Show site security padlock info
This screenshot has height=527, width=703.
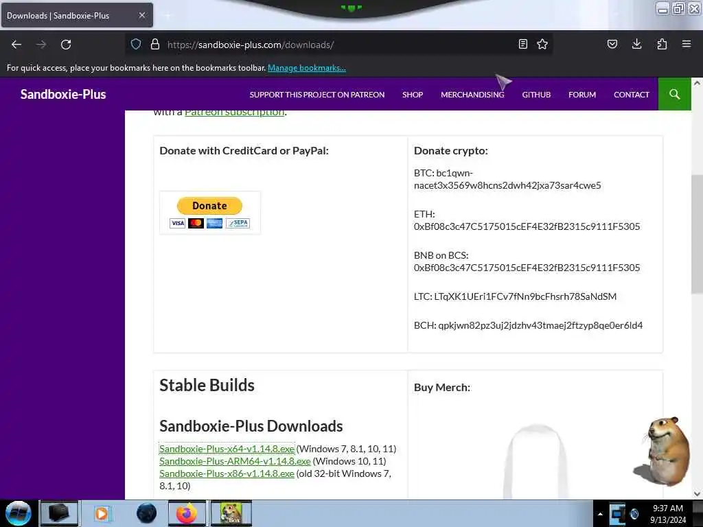pyautogui.click(x=155, y=44)
